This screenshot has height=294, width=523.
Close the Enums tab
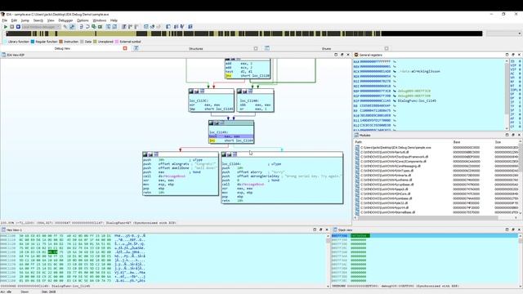tap(387, 49)
